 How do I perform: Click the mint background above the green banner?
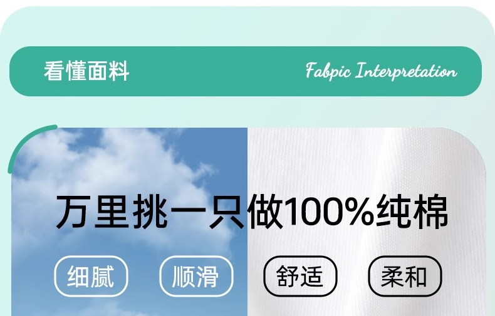tap(246, 27)
